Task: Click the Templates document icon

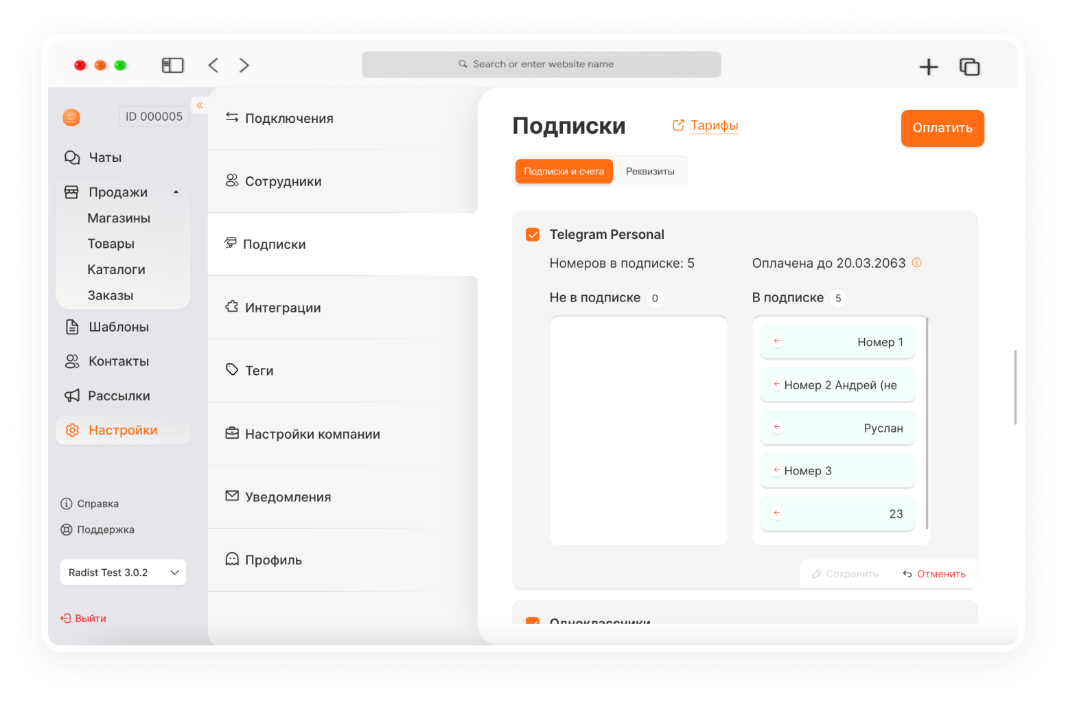Action: pos(72,327)
